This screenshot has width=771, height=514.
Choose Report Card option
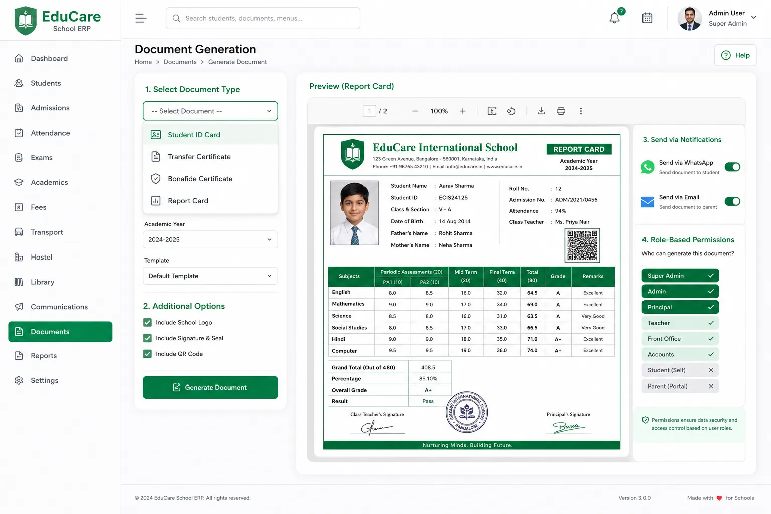pyautogui.click(x=210, y=201)
